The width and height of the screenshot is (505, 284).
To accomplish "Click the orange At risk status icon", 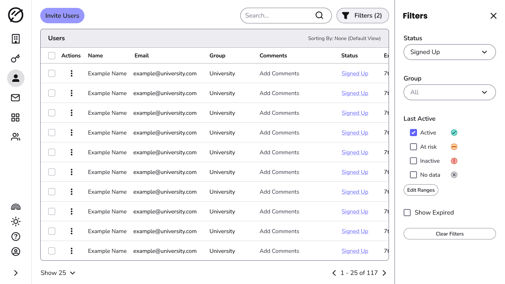I will point(454,147).
